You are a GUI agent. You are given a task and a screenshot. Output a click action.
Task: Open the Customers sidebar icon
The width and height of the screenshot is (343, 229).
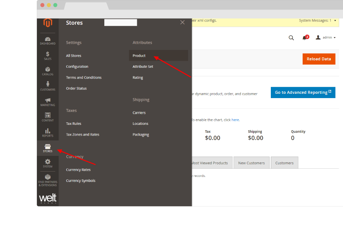[48, 87]
